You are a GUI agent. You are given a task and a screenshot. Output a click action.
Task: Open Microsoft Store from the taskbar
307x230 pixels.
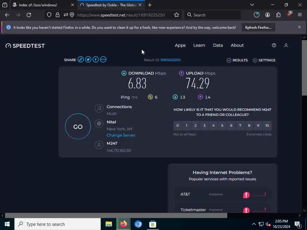153,224
